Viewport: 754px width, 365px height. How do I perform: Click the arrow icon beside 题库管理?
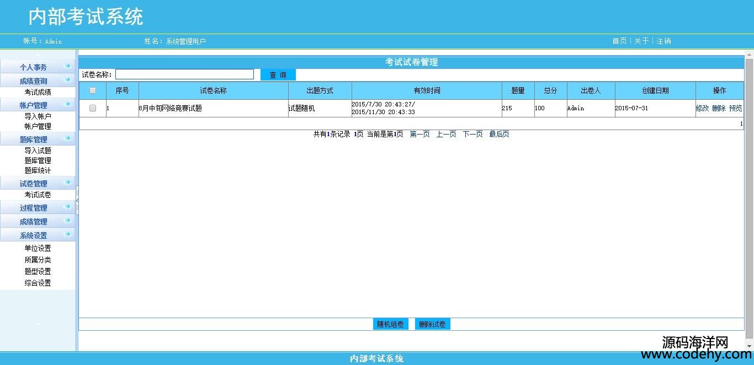tap(68, 138)
